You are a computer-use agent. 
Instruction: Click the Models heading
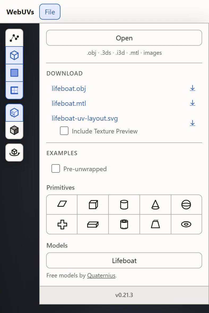[57, 246]
